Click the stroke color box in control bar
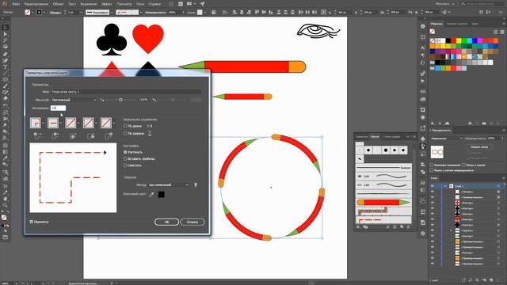Viewport: 507px width, 285px height. (x=39, y=13)
